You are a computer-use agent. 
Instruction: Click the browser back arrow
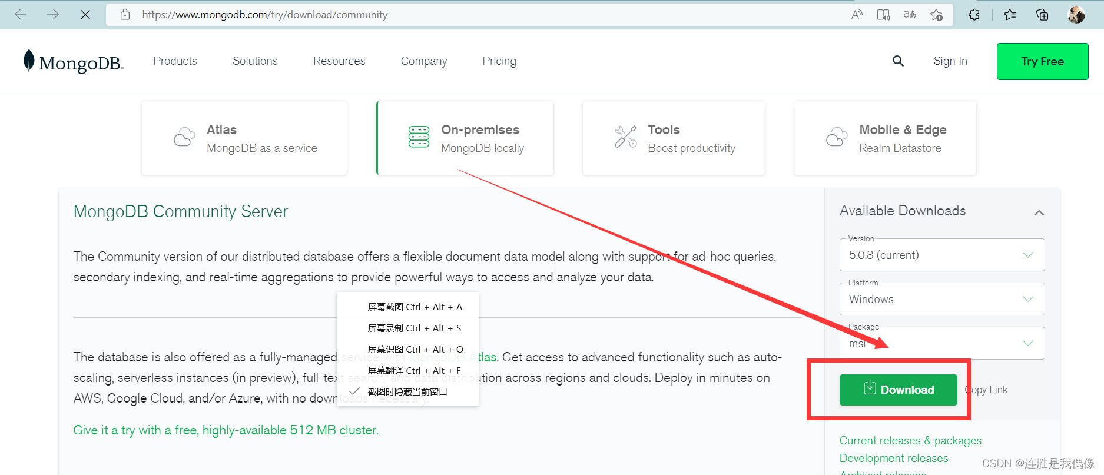pyautogui.click(x=21, y=15)
